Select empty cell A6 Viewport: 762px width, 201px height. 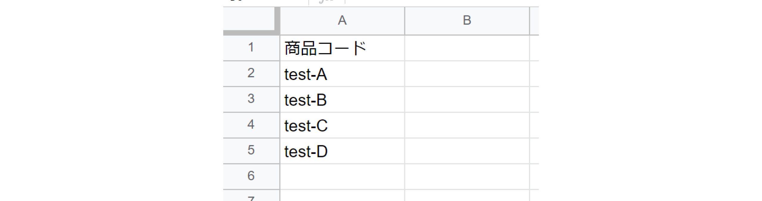pos(342,176)
